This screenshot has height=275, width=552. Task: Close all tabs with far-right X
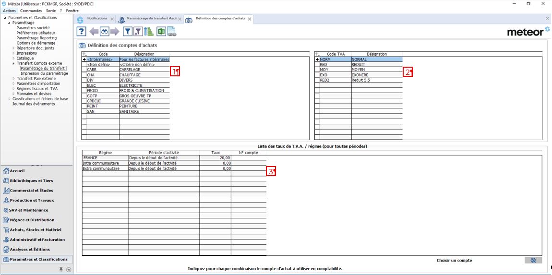click(x=547, y=18)
